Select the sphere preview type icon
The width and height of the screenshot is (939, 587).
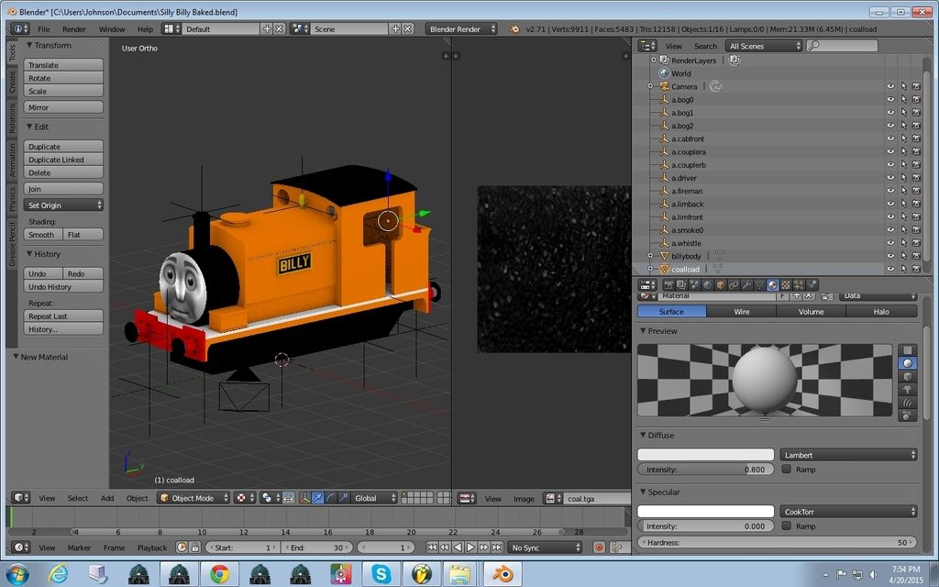(908, 363)
